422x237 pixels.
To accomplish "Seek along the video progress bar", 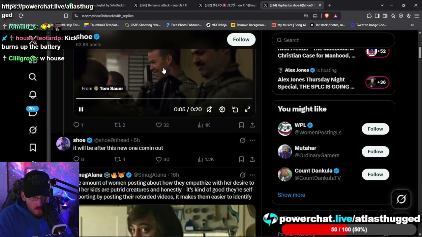I will tap(164, 98).
